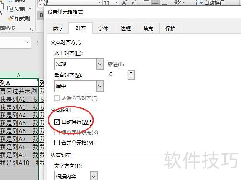Click the 缩进 indent value field
Screen dimensions: 241x180
pos(118,75)
